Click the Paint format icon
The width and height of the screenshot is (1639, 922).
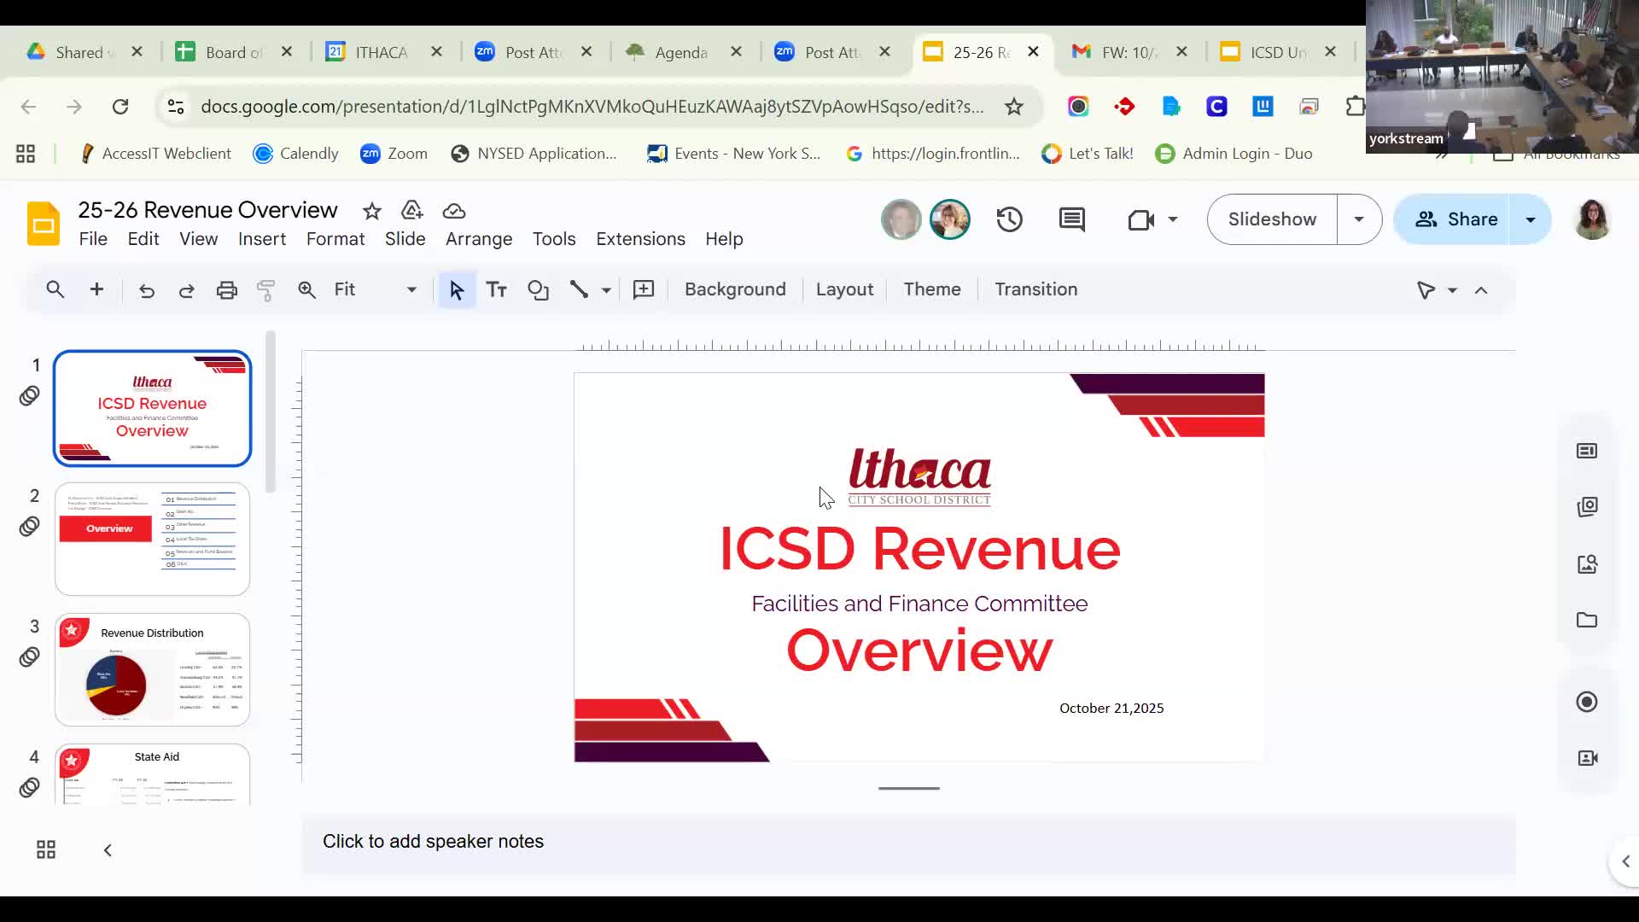point(265,290)
